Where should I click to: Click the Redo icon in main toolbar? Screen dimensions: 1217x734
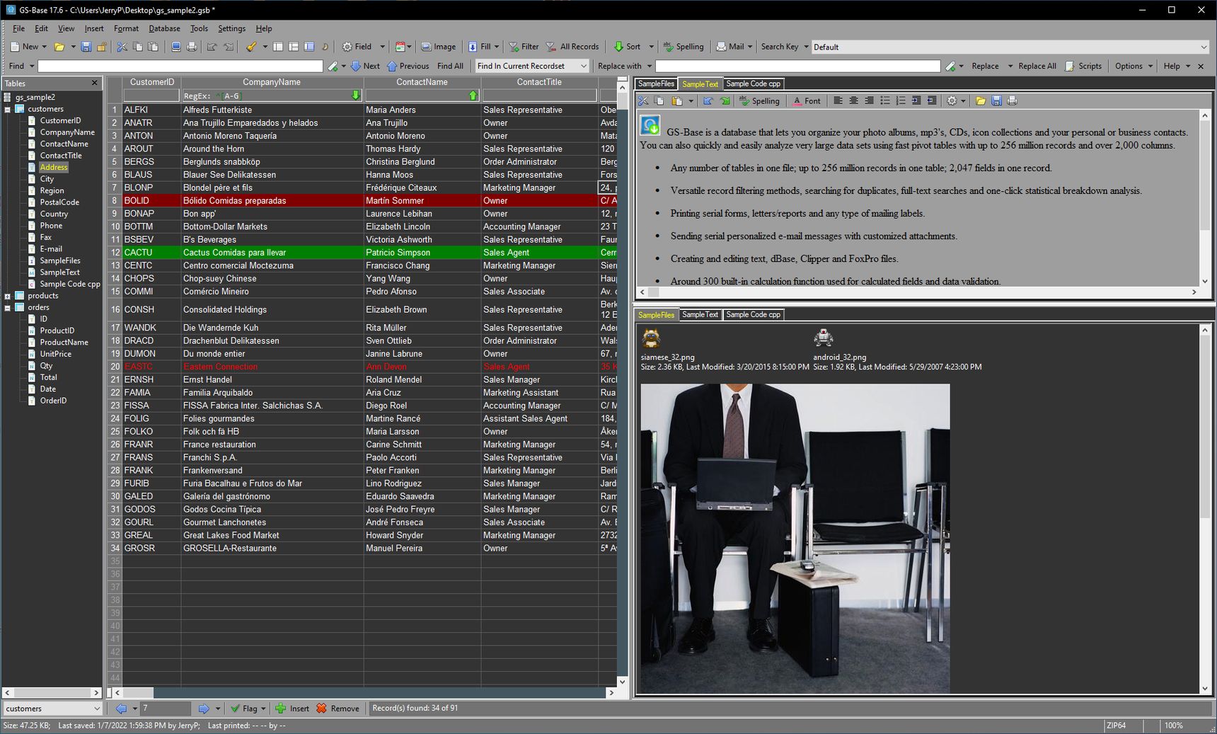click(x=229, y=47)
